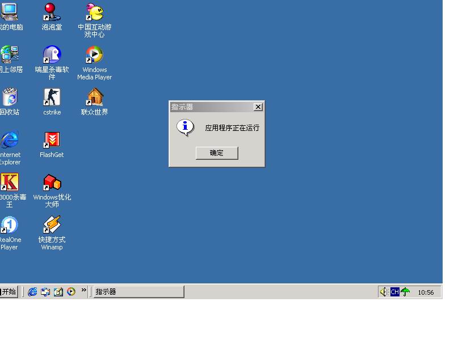Click the Show Desktop quick launch icon
The height and width of the screenshot is (340, 454).
pyautogui.click(x=45, y=292)
